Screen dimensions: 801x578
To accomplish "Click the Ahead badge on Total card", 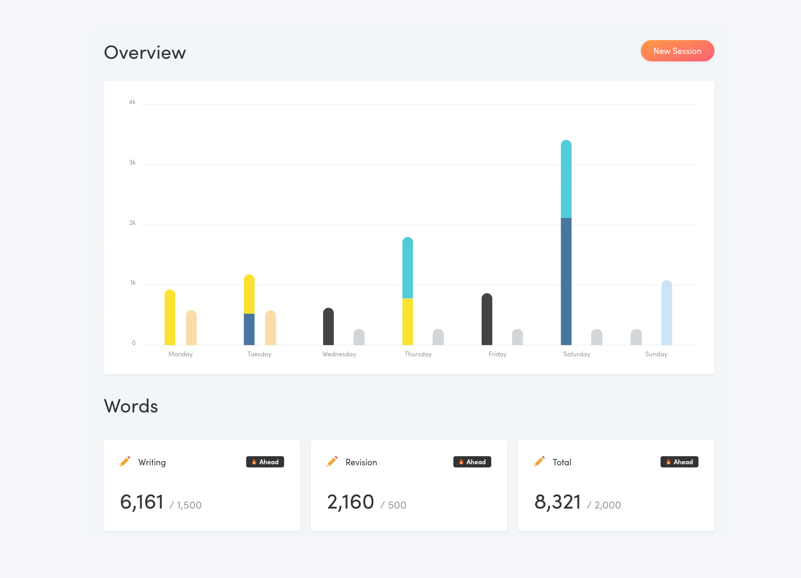I will pos(679,462).
